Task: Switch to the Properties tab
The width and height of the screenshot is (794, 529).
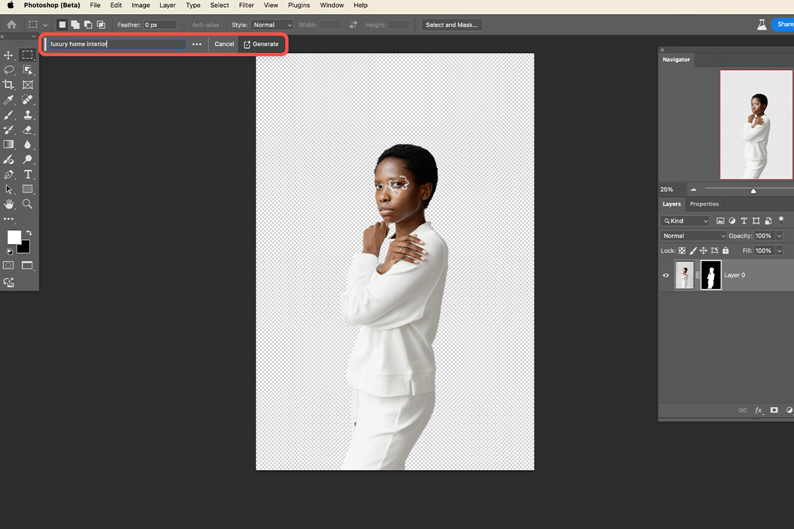Action: [704, 204]
